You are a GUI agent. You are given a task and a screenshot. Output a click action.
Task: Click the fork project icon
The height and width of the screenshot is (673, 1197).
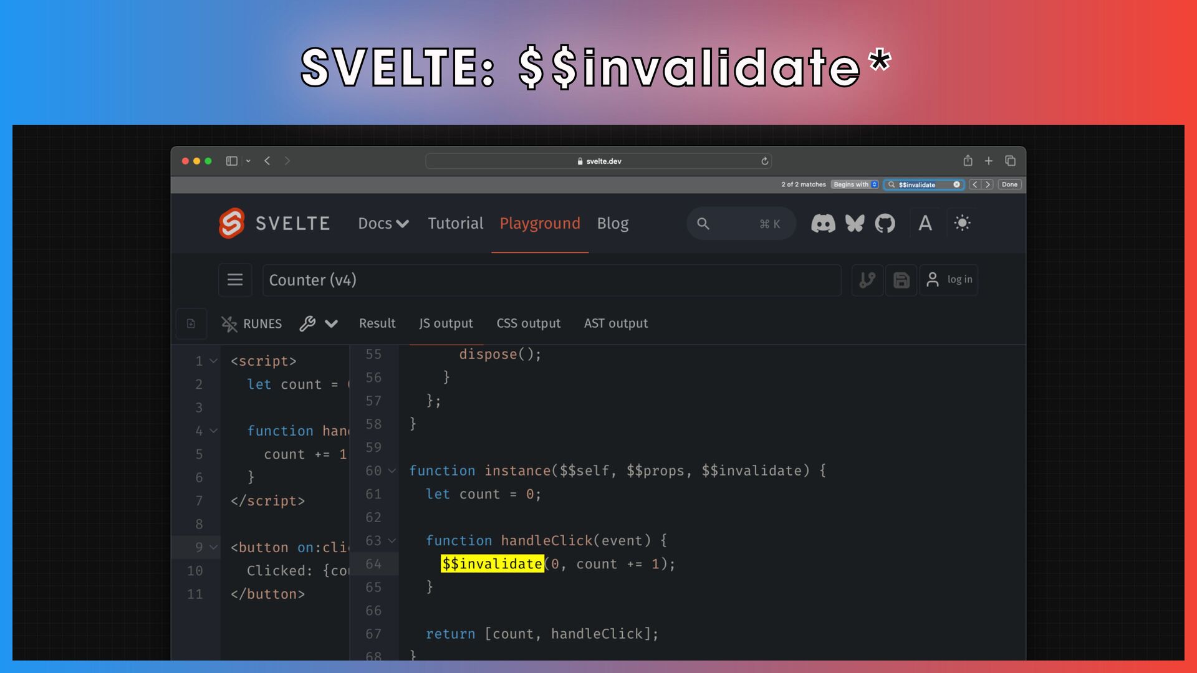pyautogui.click(x=867, y=280)
